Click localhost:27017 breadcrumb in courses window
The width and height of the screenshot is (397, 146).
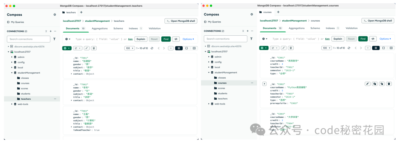[x=269, y=21]
